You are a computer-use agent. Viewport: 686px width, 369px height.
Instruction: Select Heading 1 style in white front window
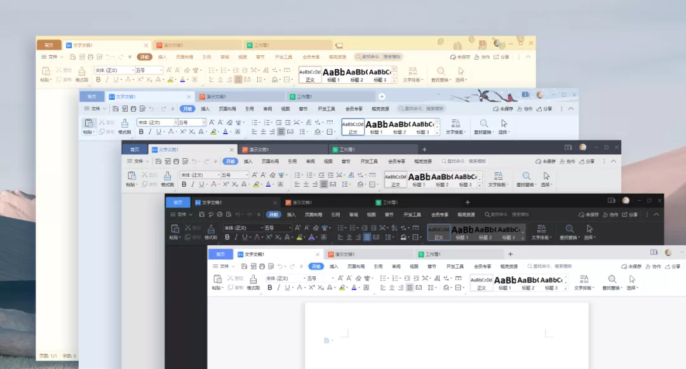tap(505, 283)
